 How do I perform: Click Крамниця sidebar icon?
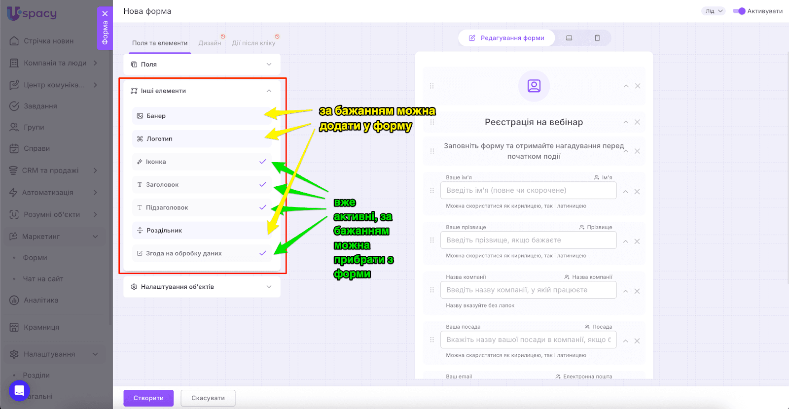(14, 327)
